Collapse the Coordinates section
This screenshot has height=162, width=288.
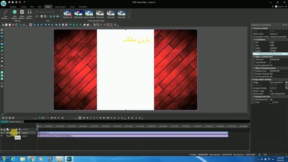tap(254, 40)
